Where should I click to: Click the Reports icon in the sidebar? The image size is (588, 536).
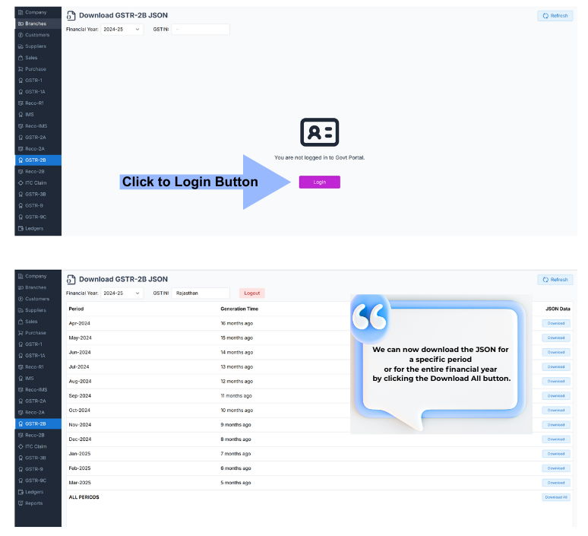21,503
